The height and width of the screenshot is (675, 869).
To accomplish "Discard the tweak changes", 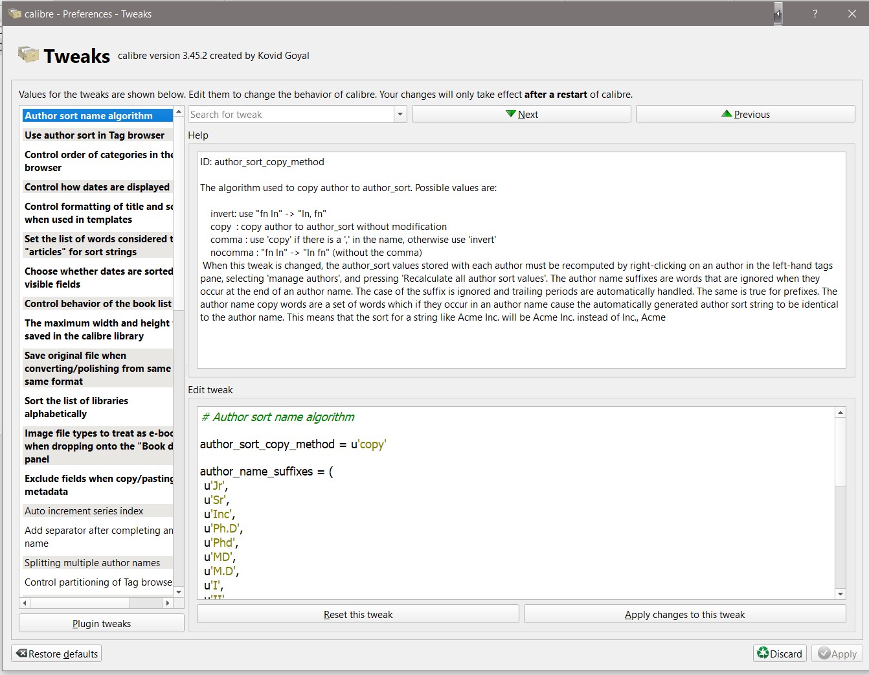I will click(780, 654).
